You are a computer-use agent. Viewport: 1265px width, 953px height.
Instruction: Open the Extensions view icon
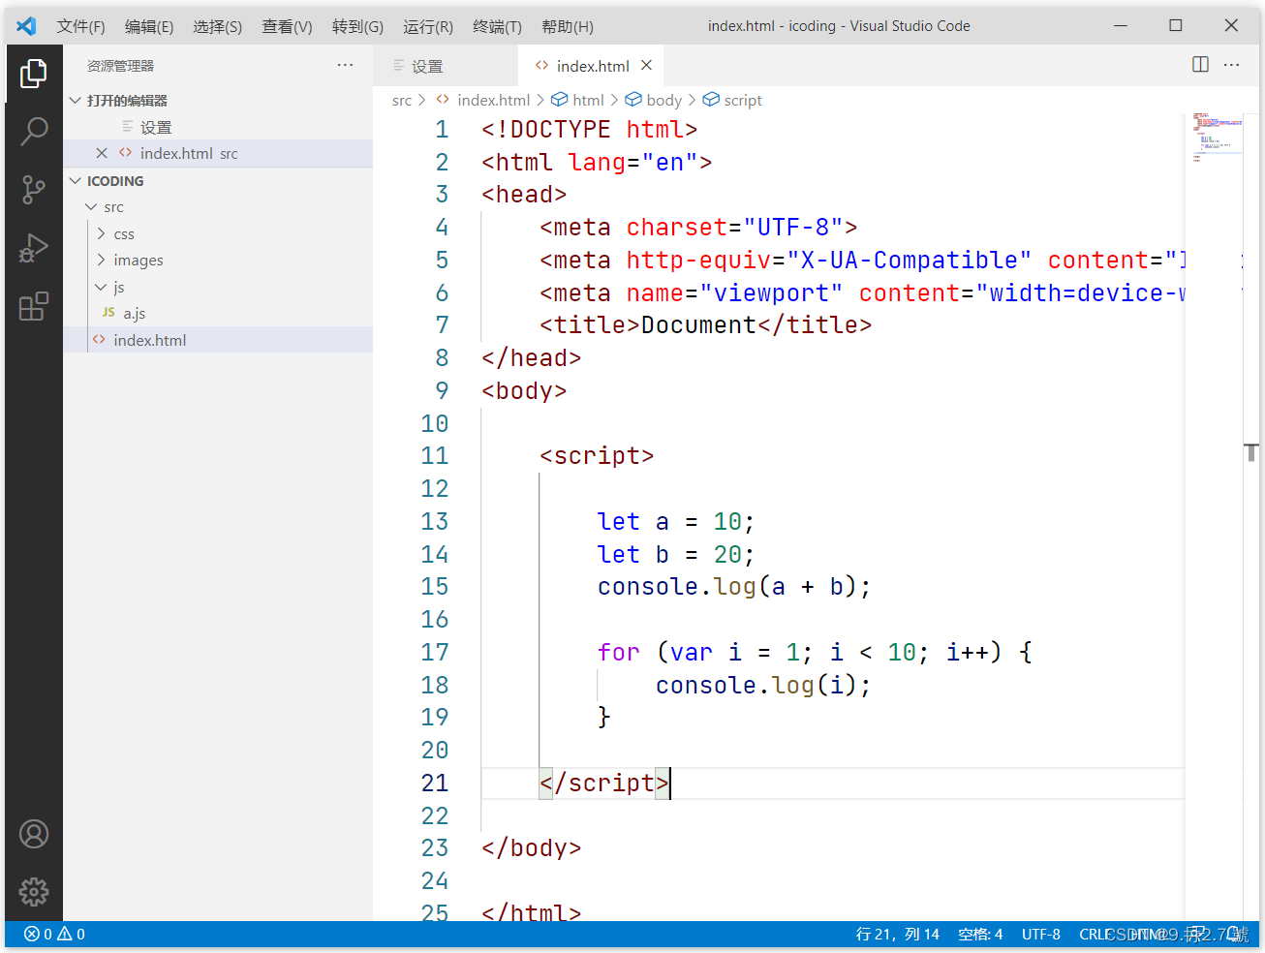tap(34, 307)
